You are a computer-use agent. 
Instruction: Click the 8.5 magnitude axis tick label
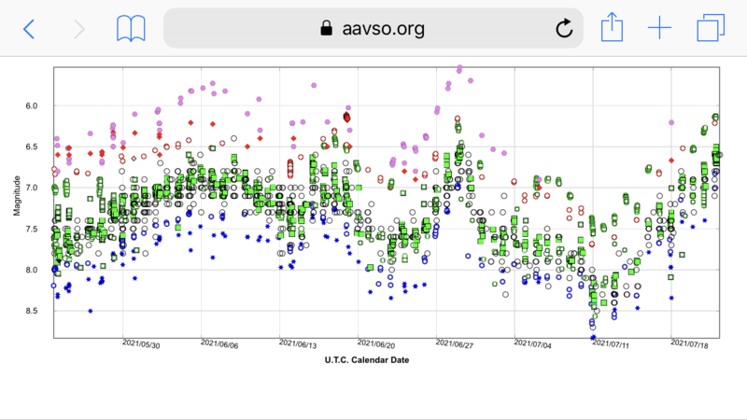click(32, 311)
